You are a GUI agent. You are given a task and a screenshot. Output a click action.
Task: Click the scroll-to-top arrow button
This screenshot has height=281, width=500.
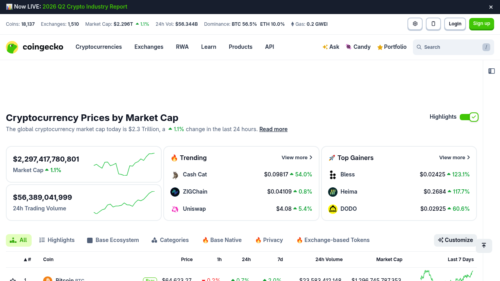point(484,245)
